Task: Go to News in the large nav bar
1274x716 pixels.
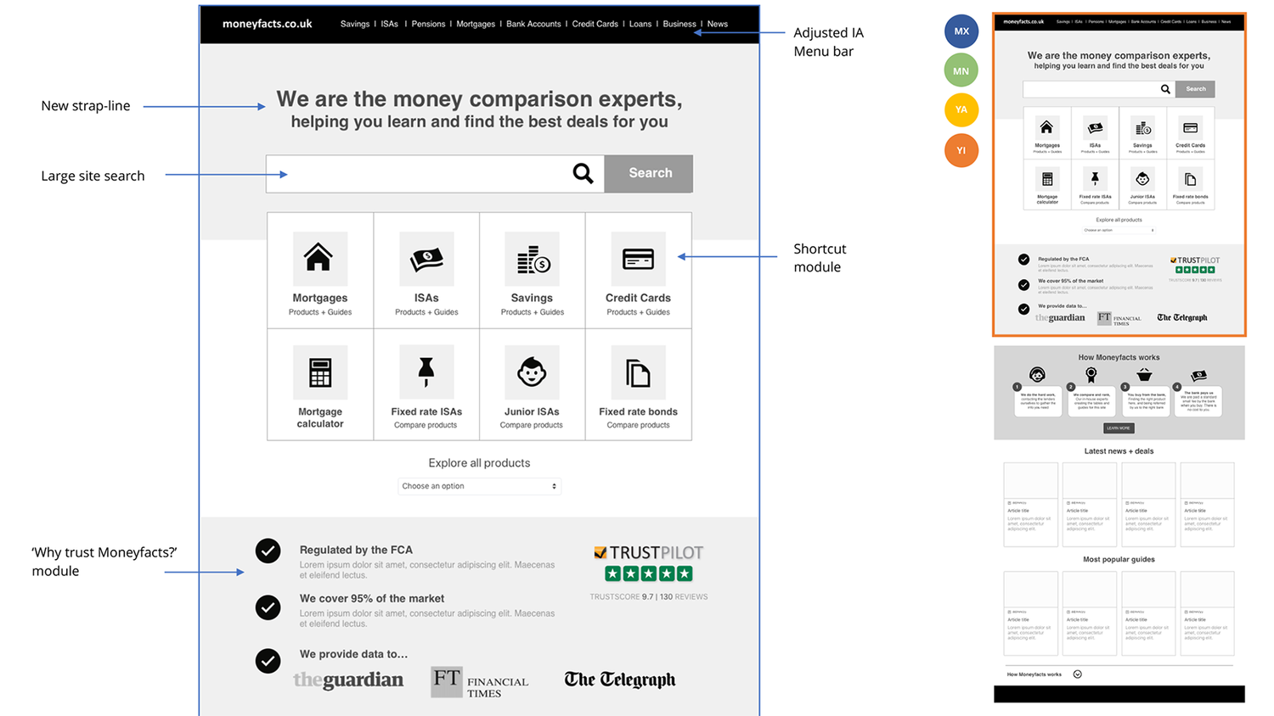Action: [718, 24]
